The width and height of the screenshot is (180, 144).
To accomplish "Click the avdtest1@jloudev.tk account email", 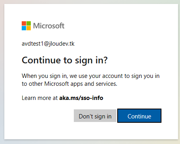I will [x=48, y=44].
